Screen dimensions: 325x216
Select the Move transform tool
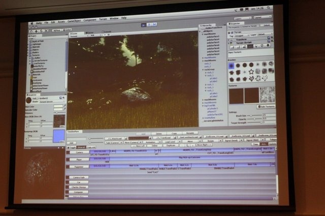[x=36, y=31]
